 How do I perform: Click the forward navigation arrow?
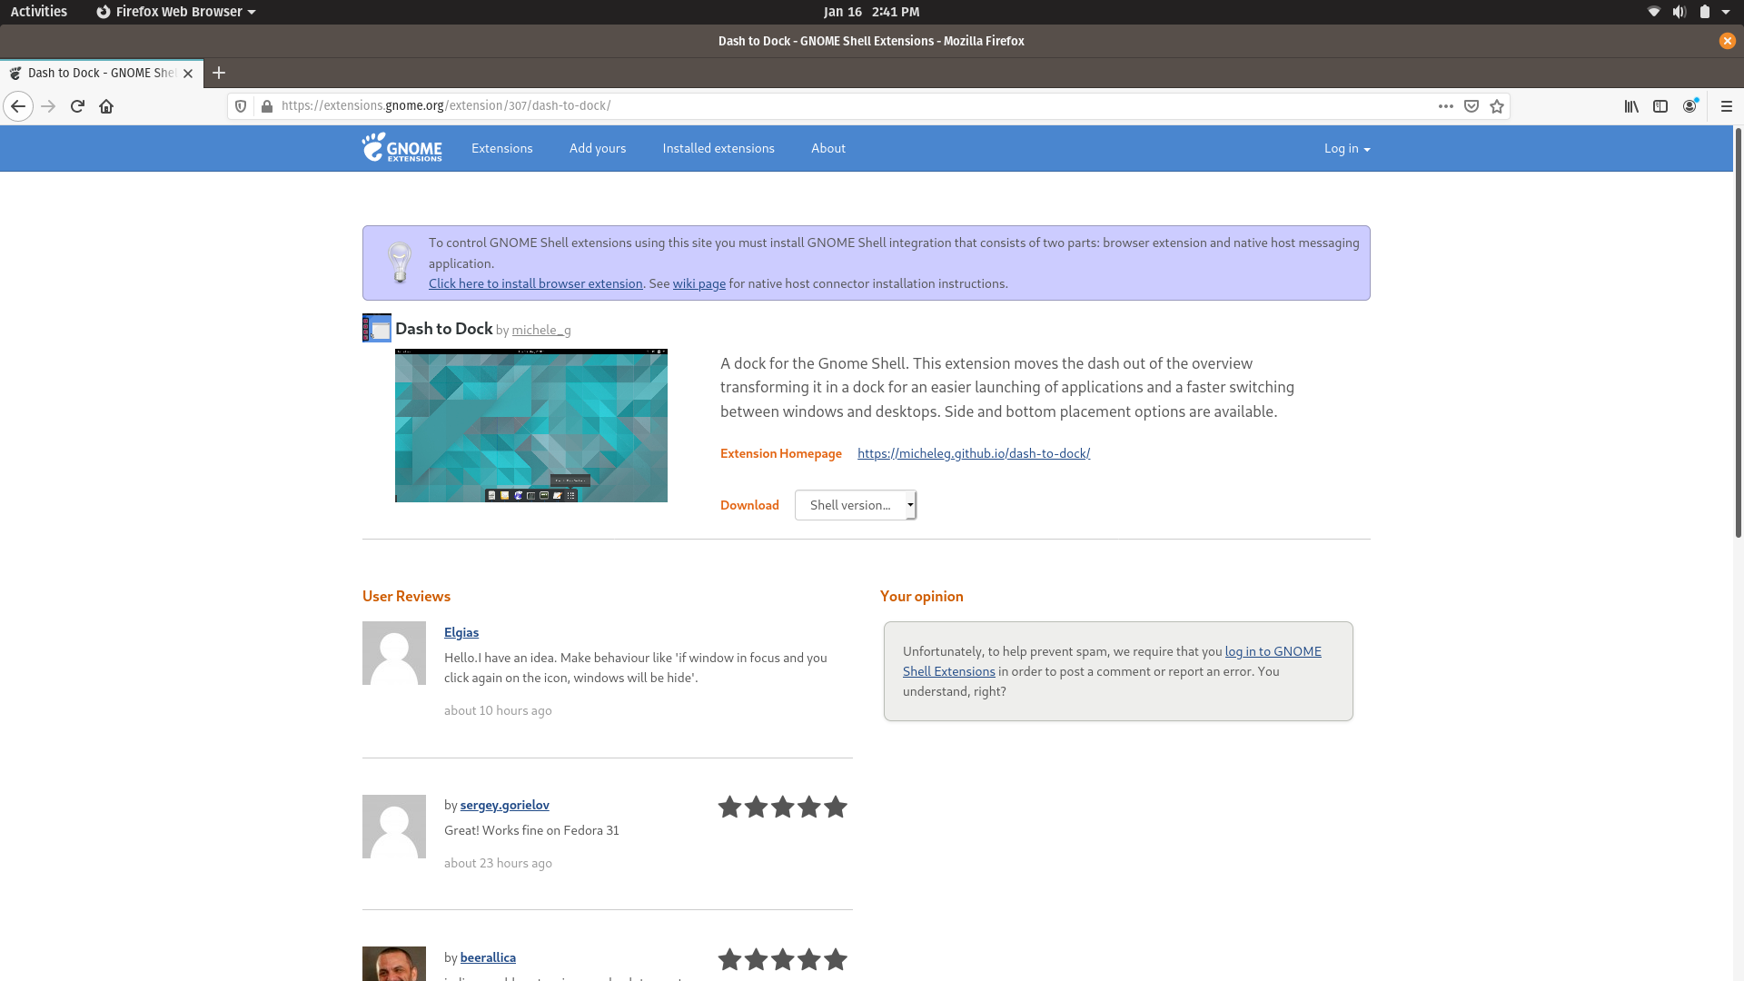tap(48, 106)
